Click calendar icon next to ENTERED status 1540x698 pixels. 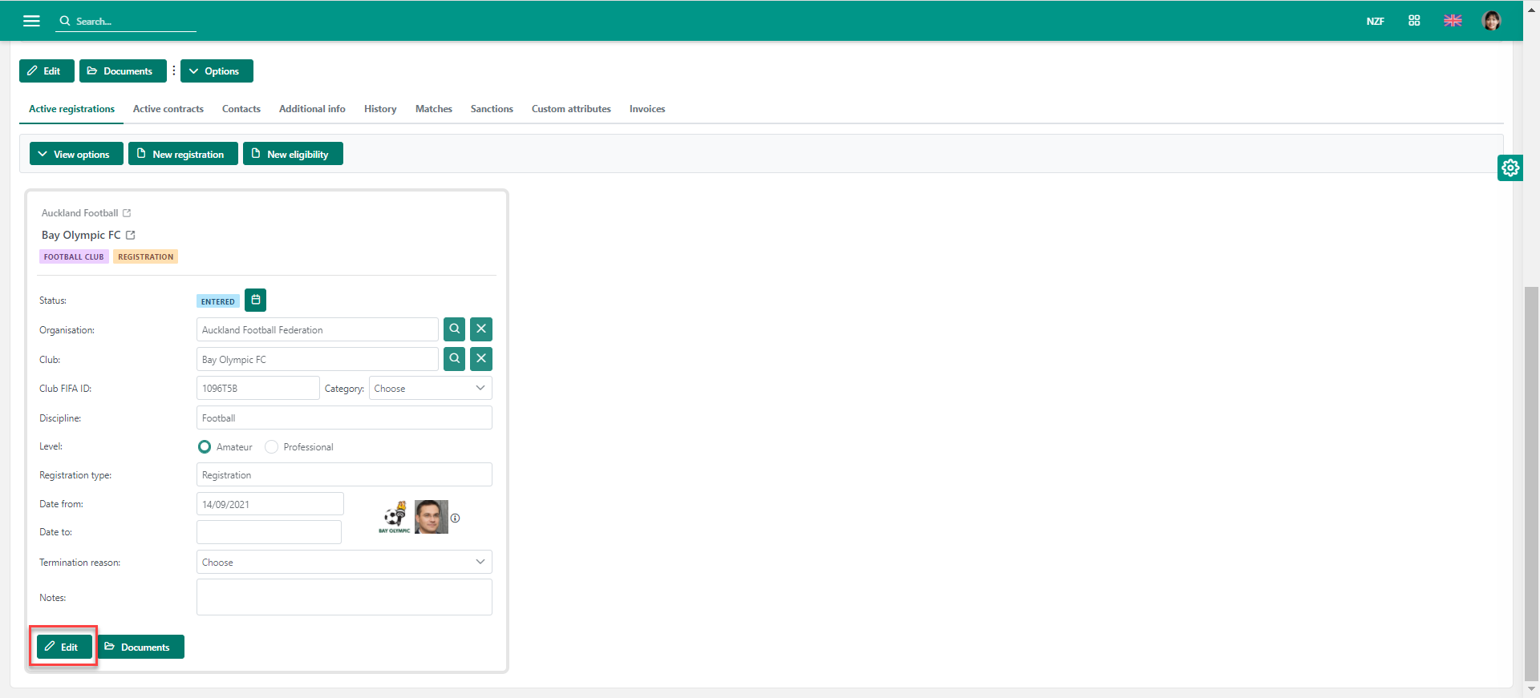[255, 301]
